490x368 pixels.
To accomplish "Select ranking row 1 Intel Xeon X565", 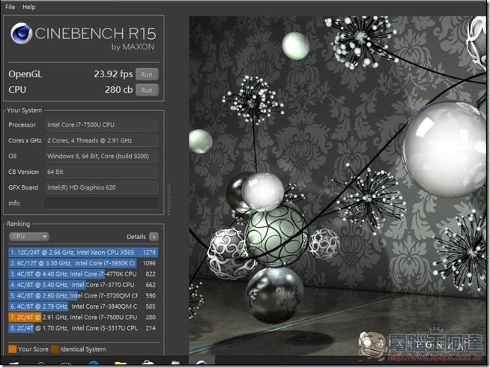I will pyautogui.click(x=83, y=253).
